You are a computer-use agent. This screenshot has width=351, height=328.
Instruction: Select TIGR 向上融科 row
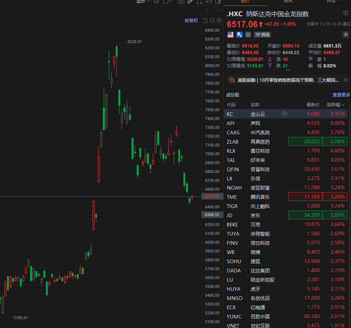click(x=286, y=206)
